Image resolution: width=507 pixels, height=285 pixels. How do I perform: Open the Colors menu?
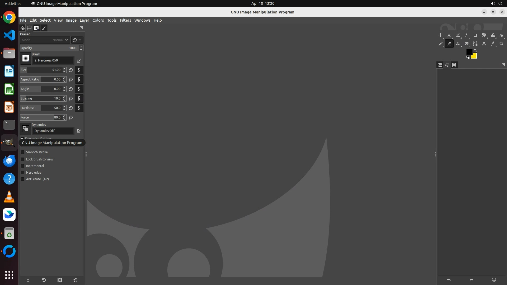[98, 20]
